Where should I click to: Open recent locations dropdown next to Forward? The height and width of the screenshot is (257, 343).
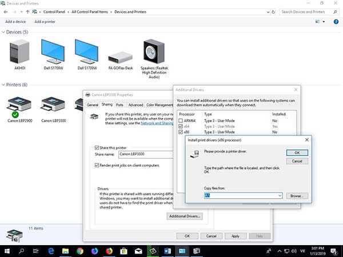pos(22,12)
